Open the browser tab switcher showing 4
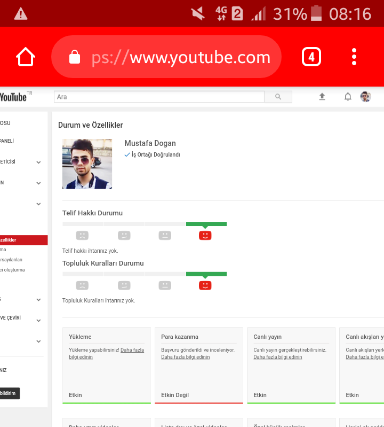The width and height of the screenshot is (384, 427). 311,57
